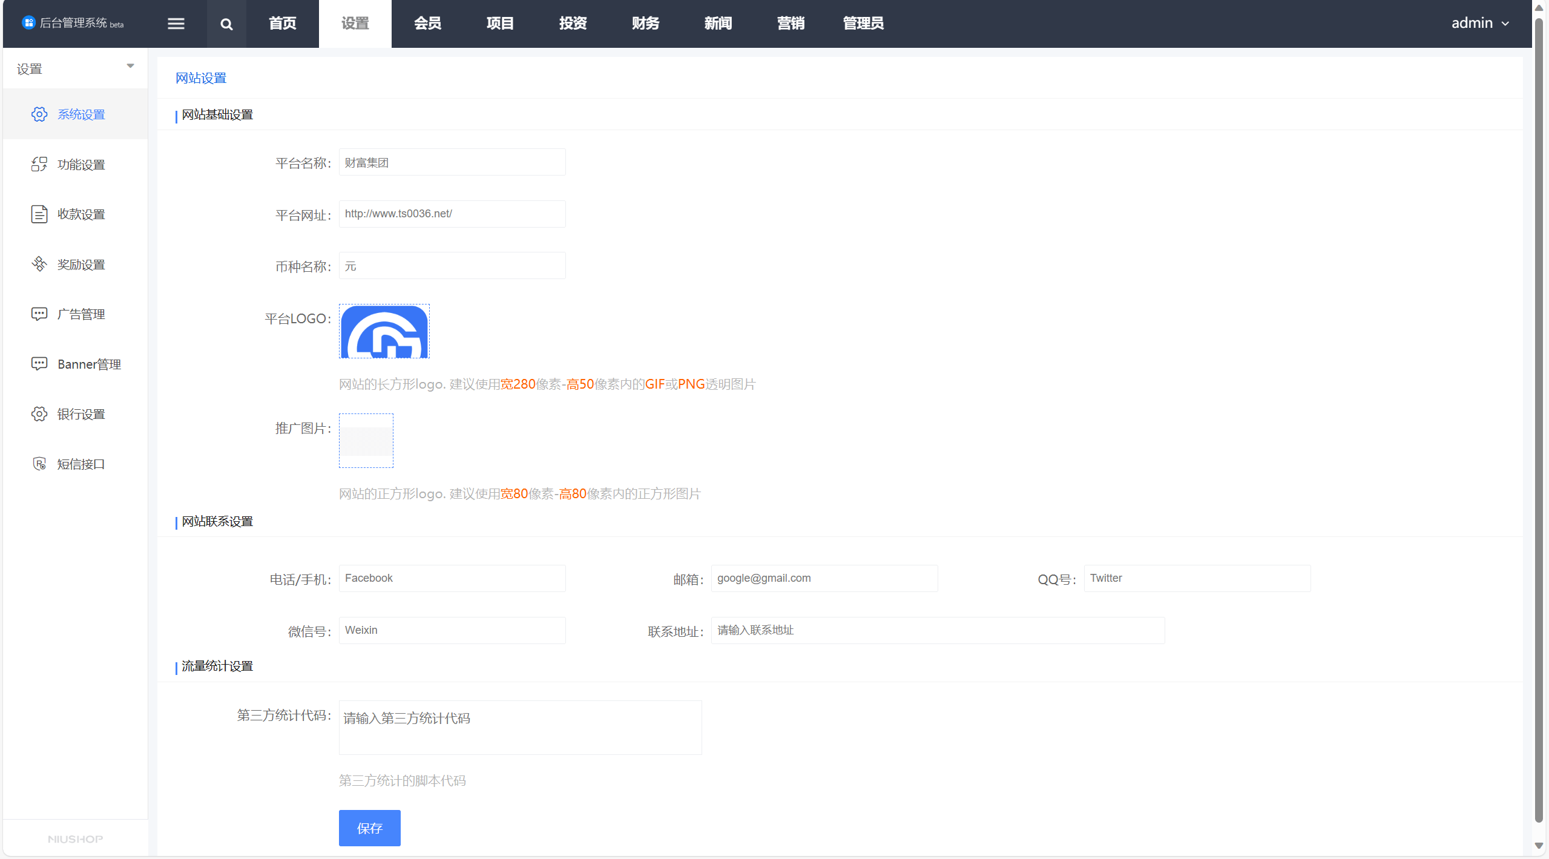Click the 银行设置 gear icon
Image resolution: width=1549 pixels, height=859 pixels.
39,414
